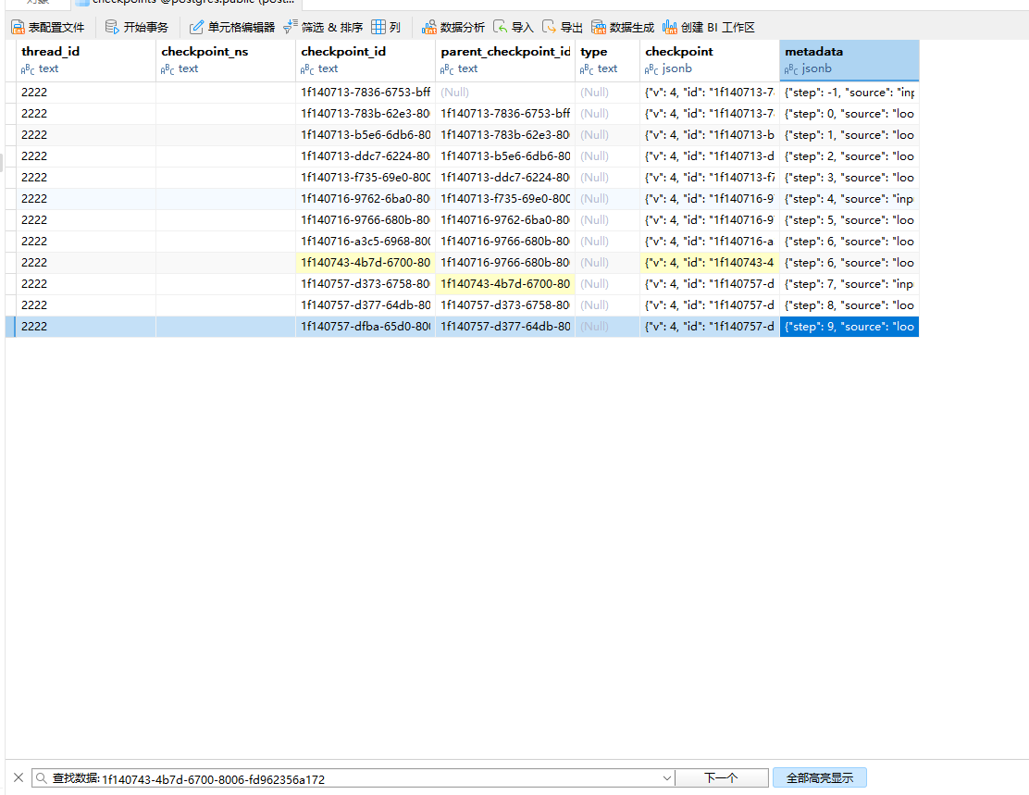Select checkpoint_id cell 1f140716-9766-680b-80

point(366,220)
